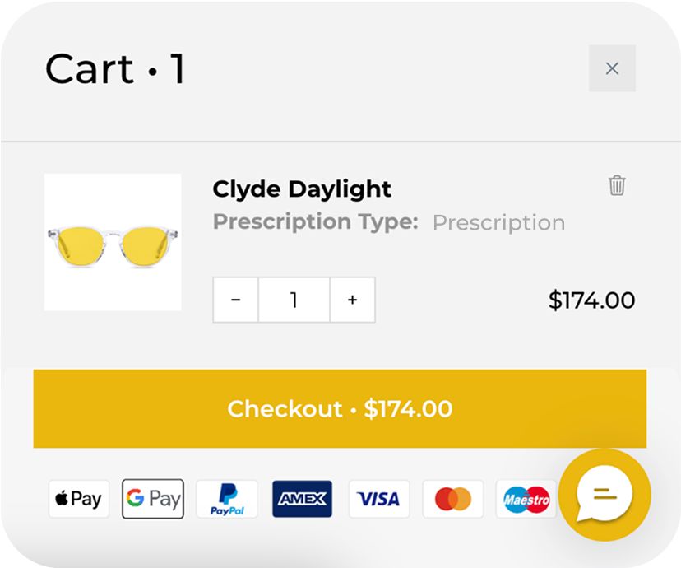Choose the Google Pay icon
This screenshot has height=568, width=681.
(153, 499)
